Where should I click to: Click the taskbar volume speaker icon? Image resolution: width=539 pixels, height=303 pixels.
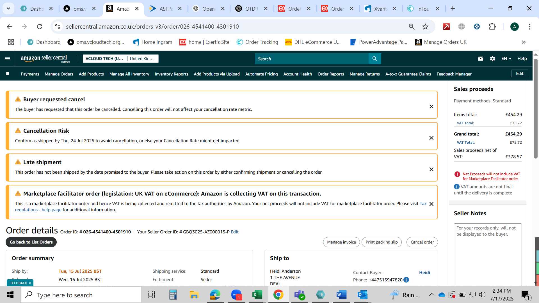coord(482,295)
